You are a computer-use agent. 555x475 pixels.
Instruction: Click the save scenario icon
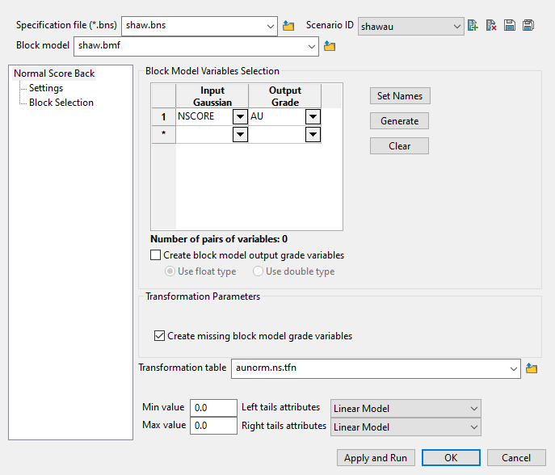(x=510, y=26)
